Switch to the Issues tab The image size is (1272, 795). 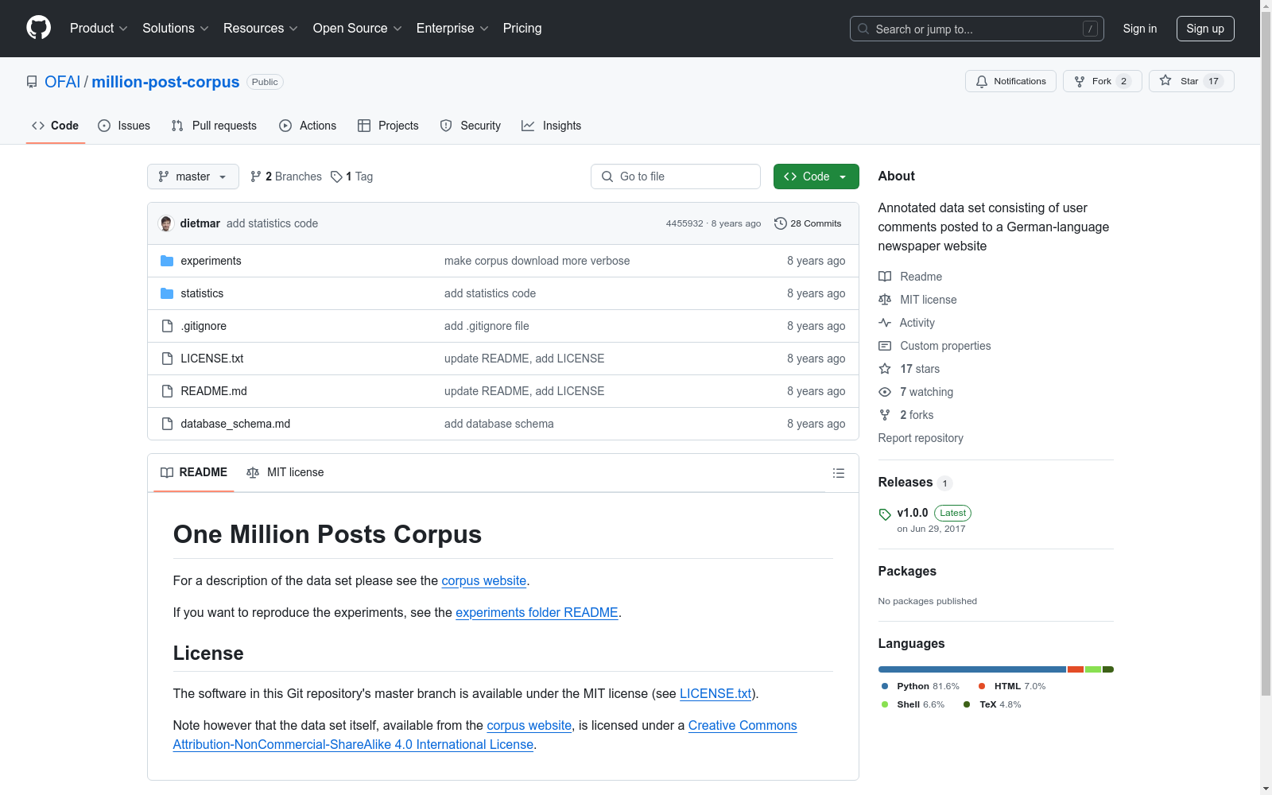point(124,126)
